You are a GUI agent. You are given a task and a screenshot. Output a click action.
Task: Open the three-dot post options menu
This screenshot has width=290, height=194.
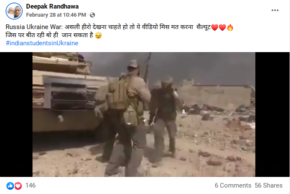pyautogui.click(x=275, y=10)
